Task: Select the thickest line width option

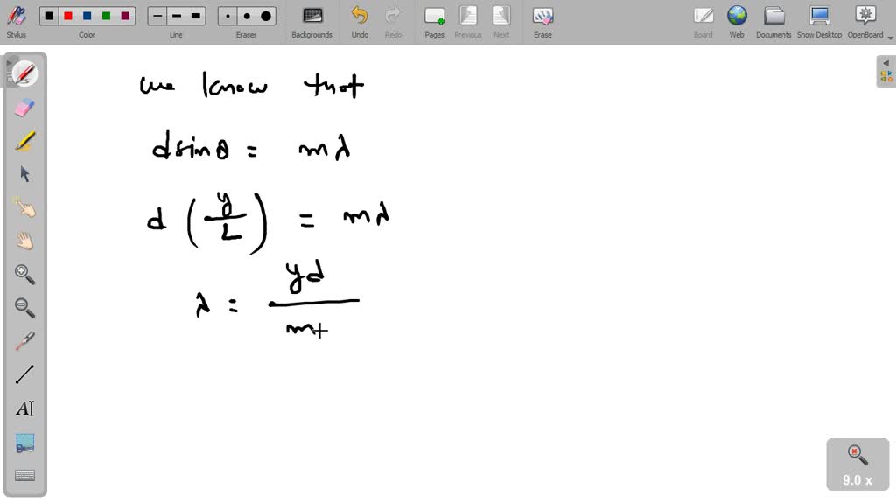Action: (x=196, y=16)
